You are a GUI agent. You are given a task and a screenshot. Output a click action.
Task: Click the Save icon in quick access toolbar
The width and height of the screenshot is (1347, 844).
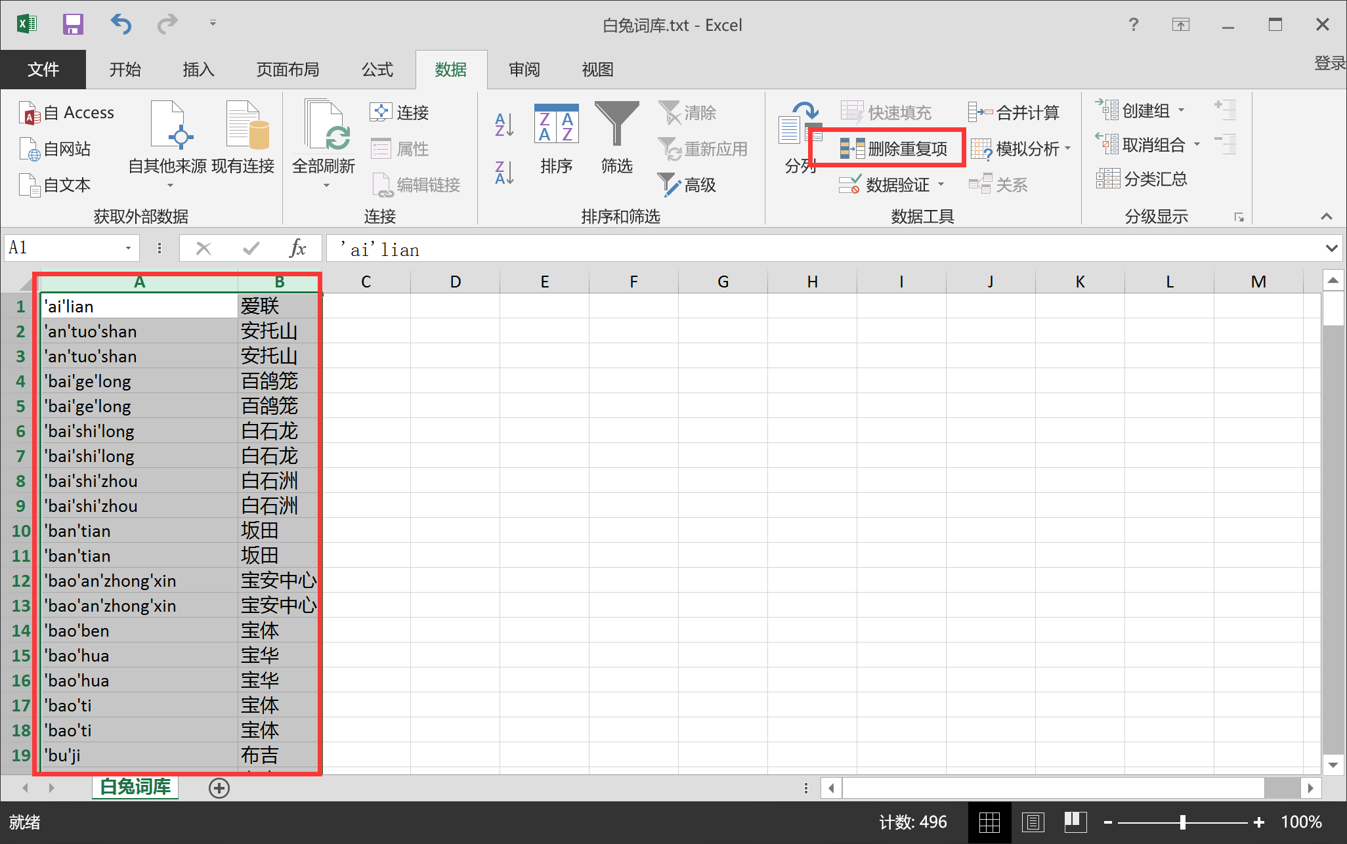tap(73, 25)
